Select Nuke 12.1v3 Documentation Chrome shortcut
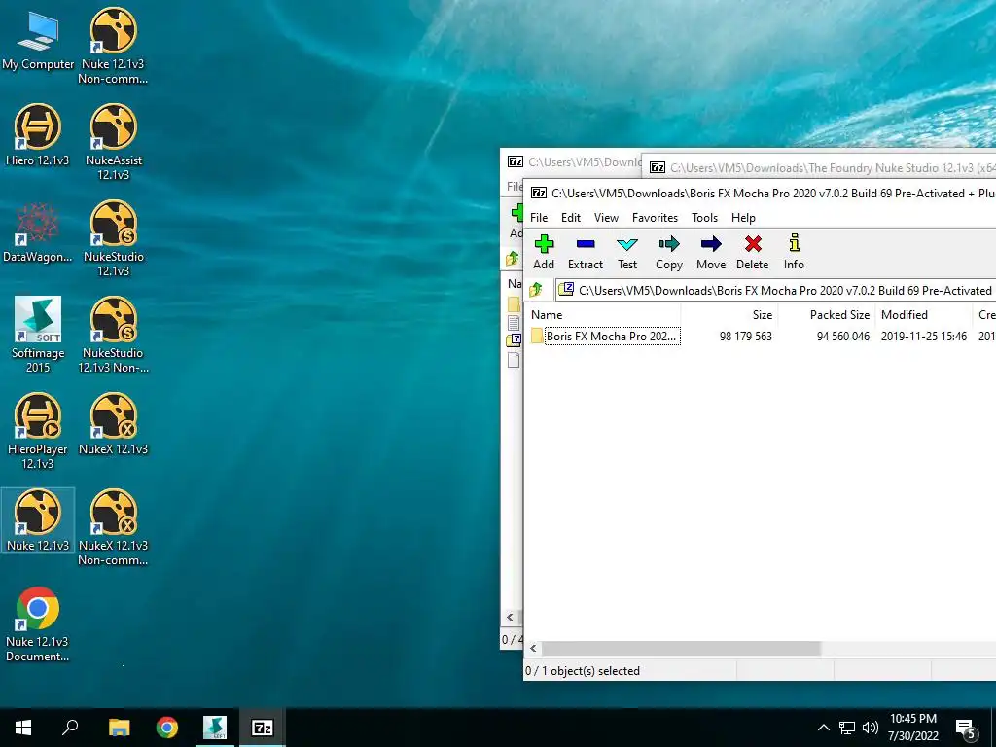This screenshot has width=996, height=747. click(x=38, y=624)
